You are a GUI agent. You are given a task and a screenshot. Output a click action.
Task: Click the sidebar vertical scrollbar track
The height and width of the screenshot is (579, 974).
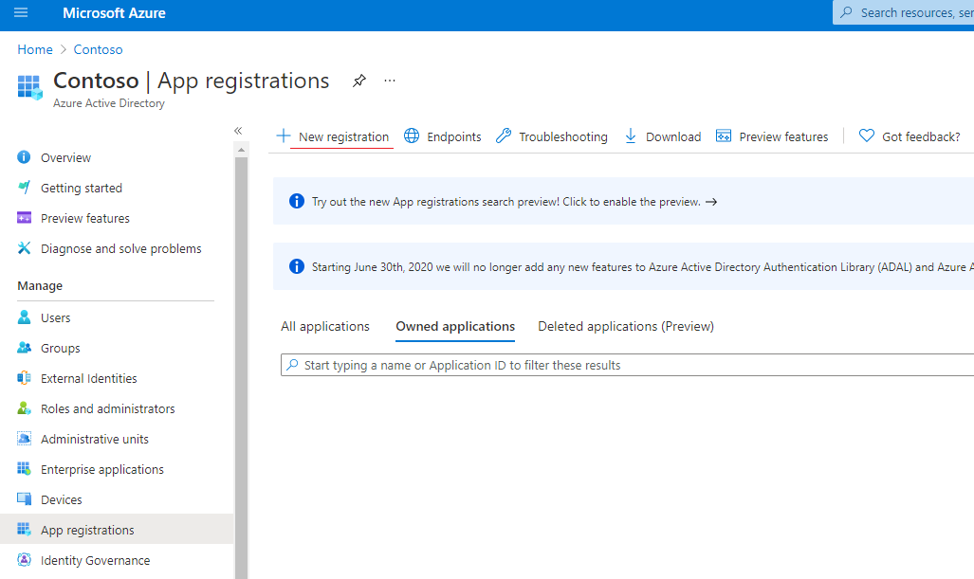coord(241,366)
